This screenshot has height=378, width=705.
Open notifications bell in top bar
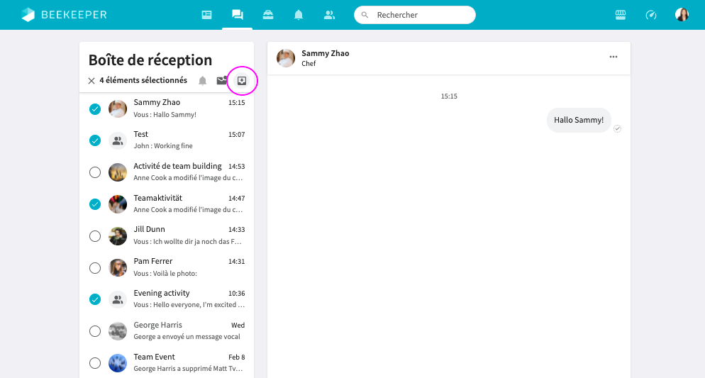click(299, 15)
